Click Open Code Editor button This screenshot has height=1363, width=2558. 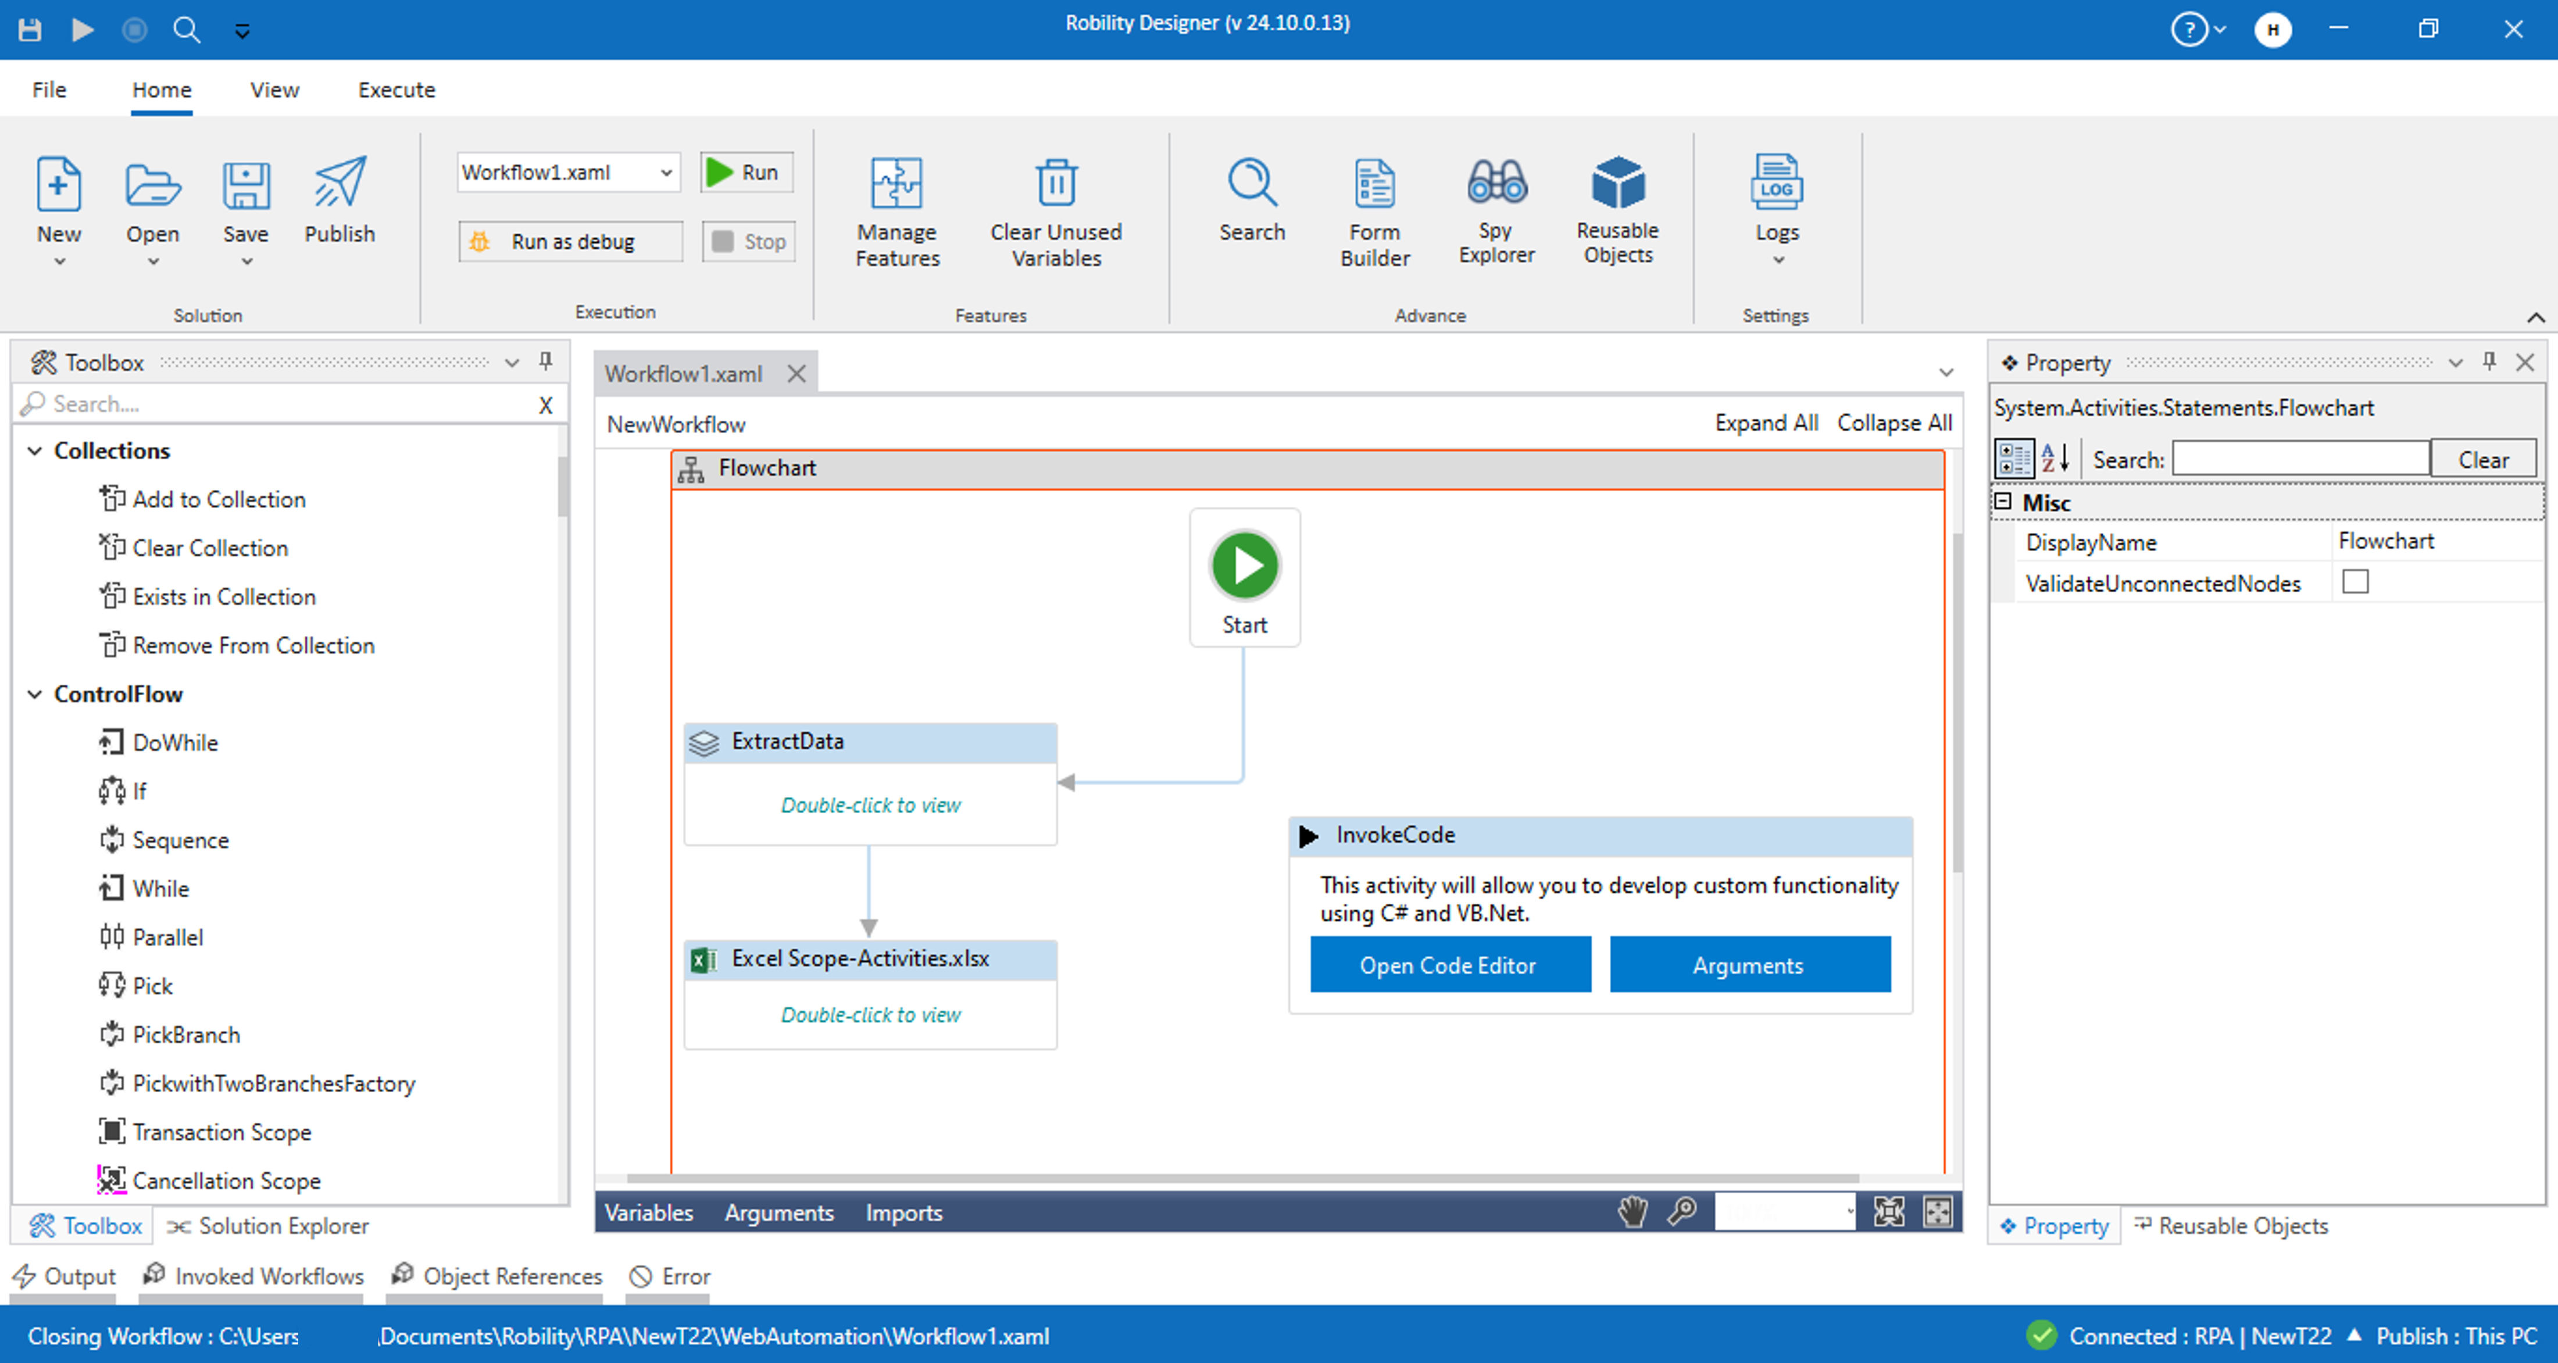coord(1450,965)
